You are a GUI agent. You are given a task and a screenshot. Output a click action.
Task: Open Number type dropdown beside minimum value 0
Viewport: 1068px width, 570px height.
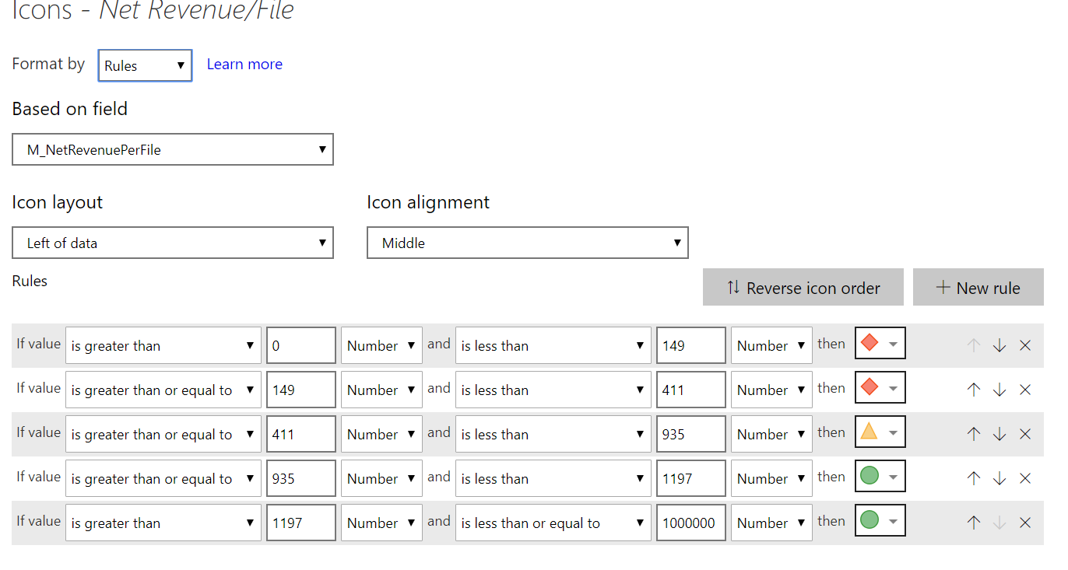click(x=381, y=345)
